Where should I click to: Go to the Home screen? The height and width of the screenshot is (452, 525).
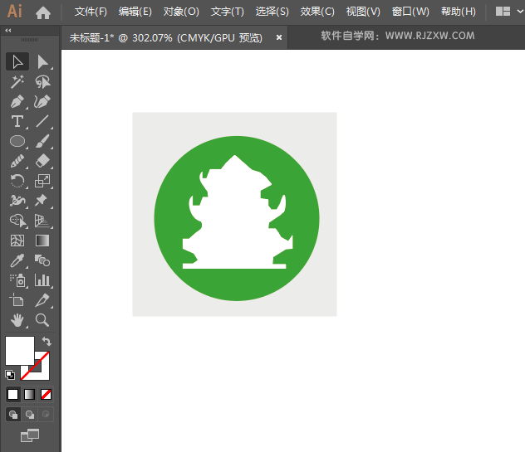pyautogui.click(x=43, y=12)
